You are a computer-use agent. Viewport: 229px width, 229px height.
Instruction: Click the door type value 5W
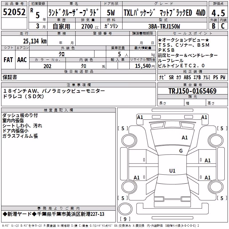click(x=111, y=13)
